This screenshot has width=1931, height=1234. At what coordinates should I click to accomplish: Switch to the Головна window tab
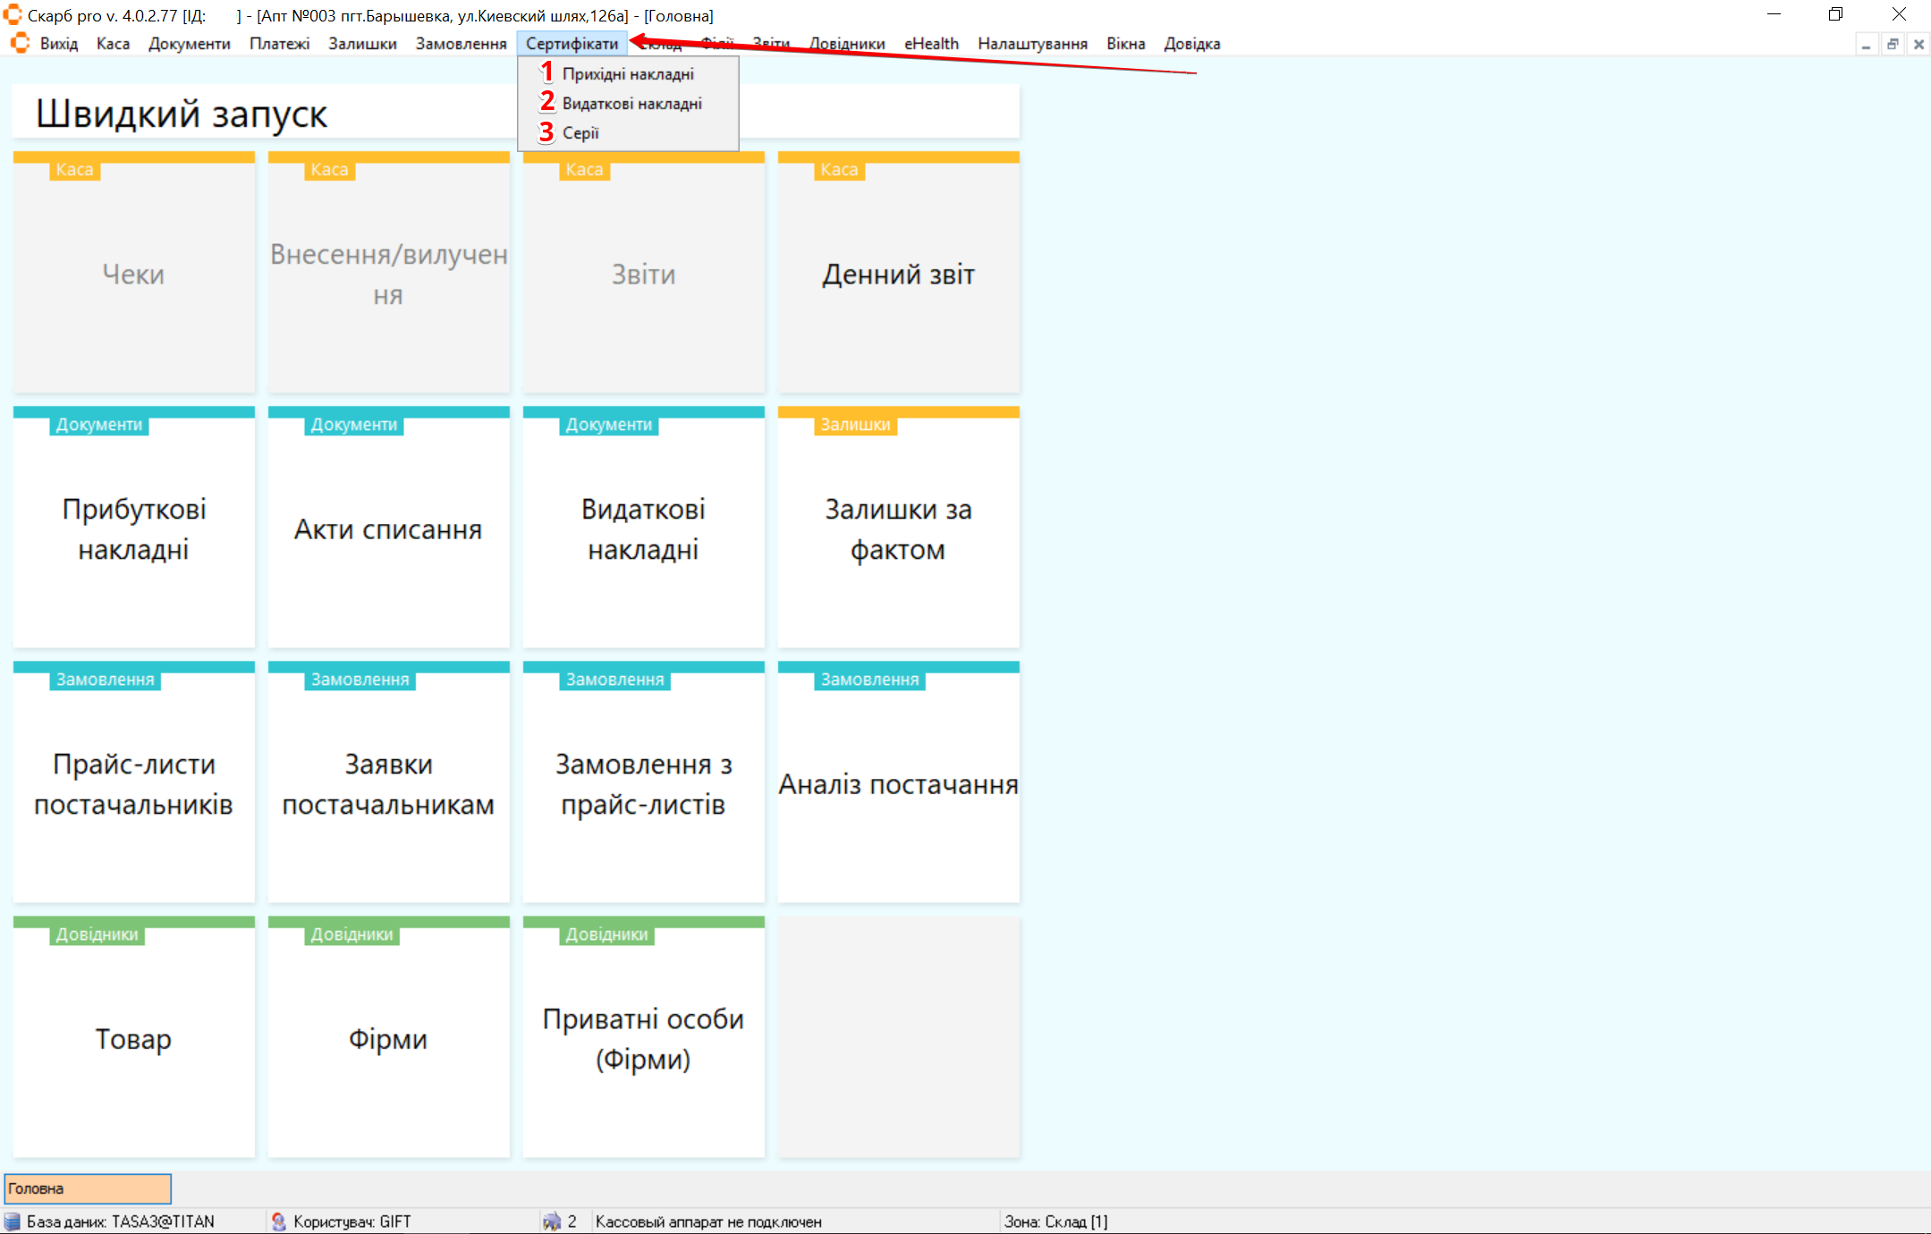(x=88, y=1188)
